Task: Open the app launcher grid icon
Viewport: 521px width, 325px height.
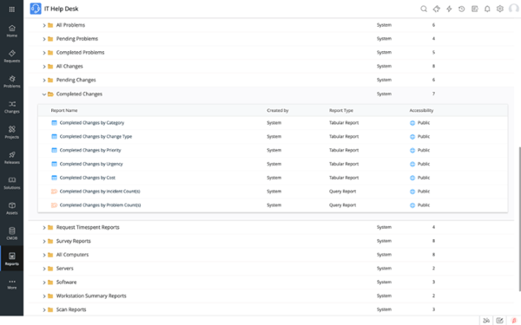Action: [11, 10]
